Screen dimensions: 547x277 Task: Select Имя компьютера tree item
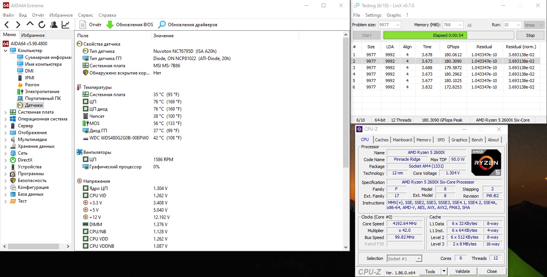pyautogui.click(x=43, y=64)
